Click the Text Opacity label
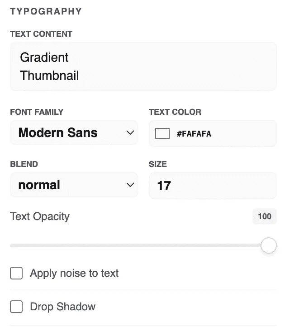The image size is (285, 333). (x=40, y=216)
